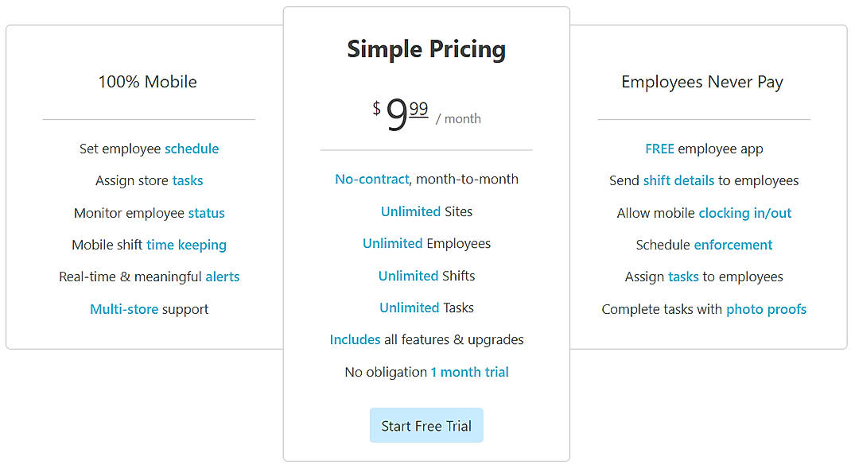Screen dimensions: 851x468
Task: Open the employee schedule link
Action: pyautogui.click(x=192, y=149)
